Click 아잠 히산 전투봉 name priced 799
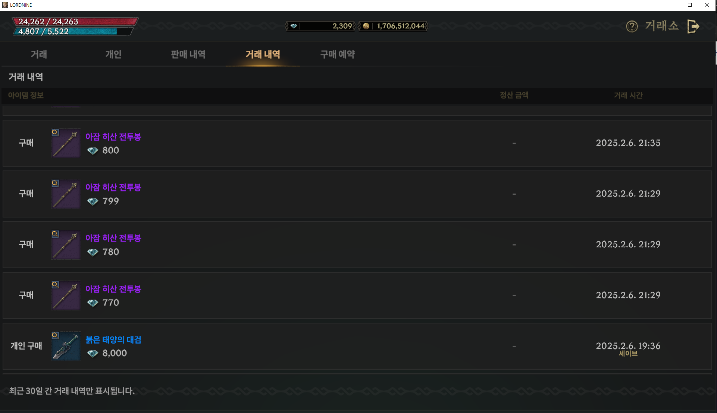This screenshot has width=717, height=413. [113, 188]
